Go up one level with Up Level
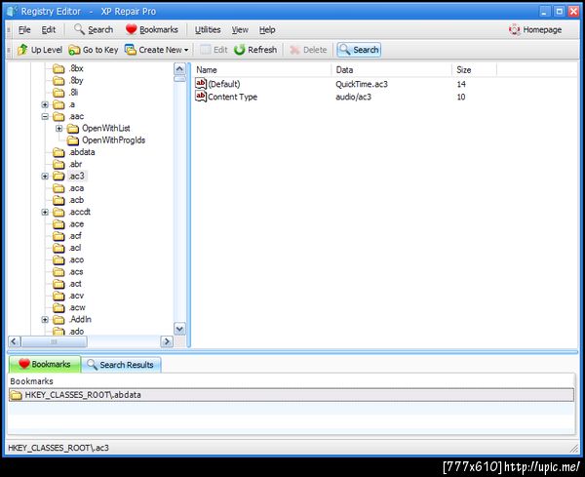The width and height of the screenshot is (585, 477). (40, 50)
